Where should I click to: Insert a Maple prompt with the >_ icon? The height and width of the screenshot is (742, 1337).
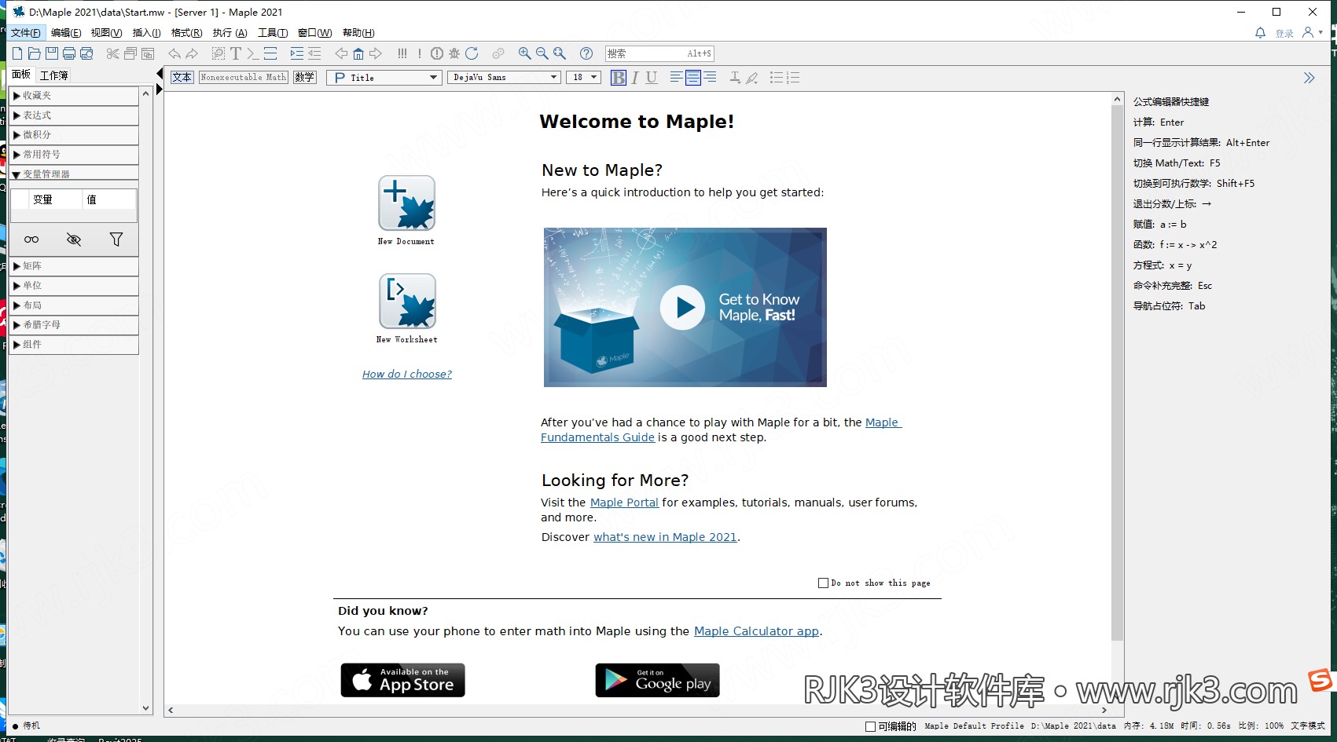(x=253, y=53)
